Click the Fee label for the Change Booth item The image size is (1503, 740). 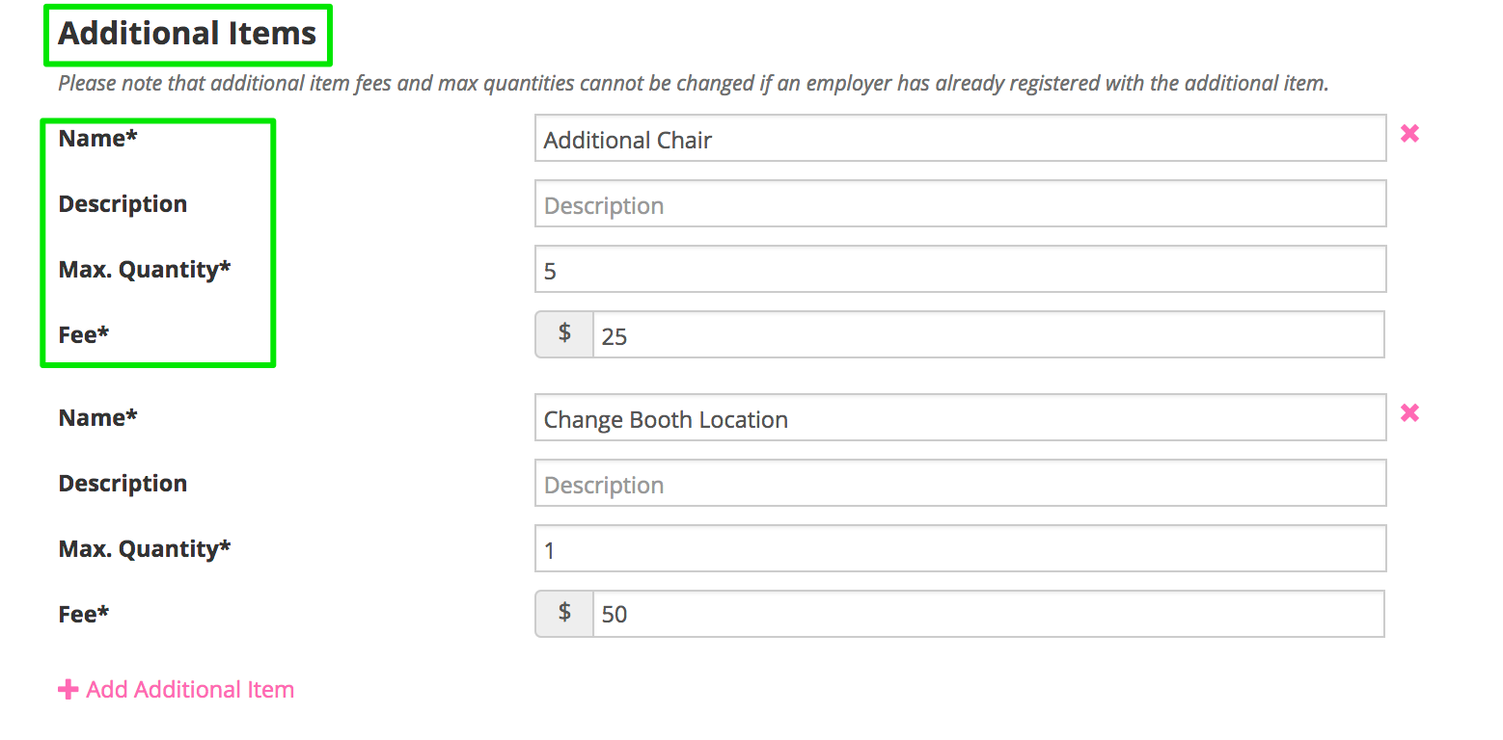(x=84, y=614)
